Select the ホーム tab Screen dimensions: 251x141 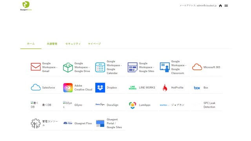click(x=31, y=43)
